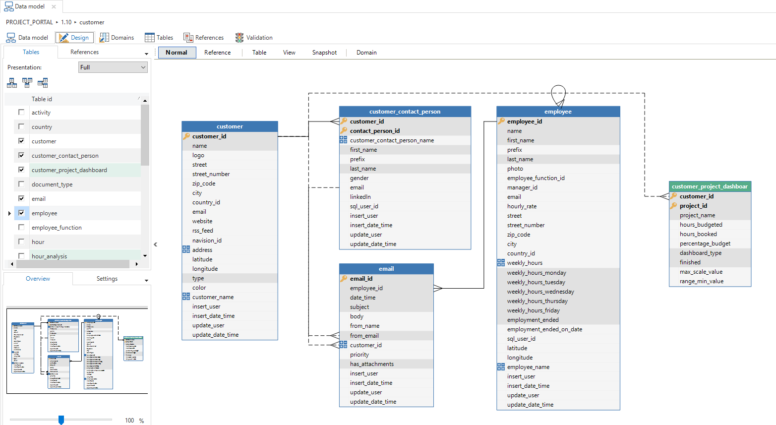Collapse the left panel using the arrow handle

pyautogui.click(x=155, y=244)
